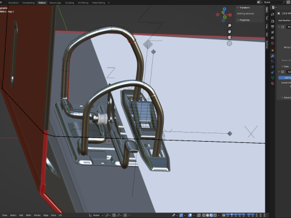The image size is (291, 218).
Task: Switch to the Video Editing workspace tab
Action: 98,2
